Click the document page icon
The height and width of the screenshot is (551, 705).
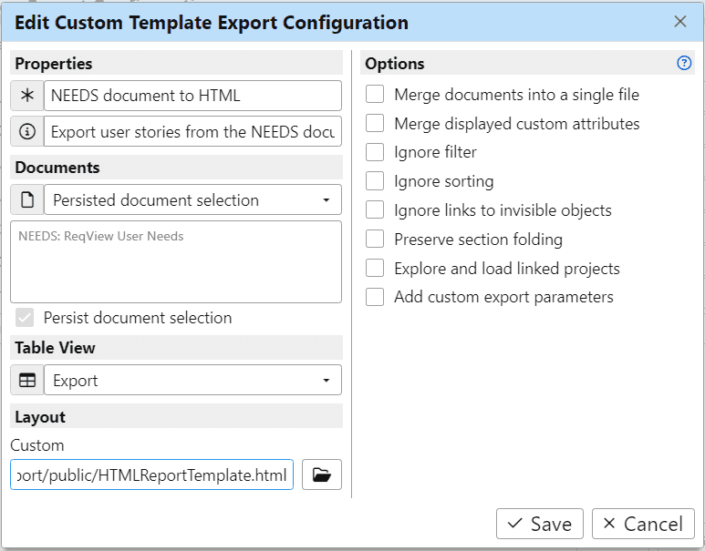26,200
